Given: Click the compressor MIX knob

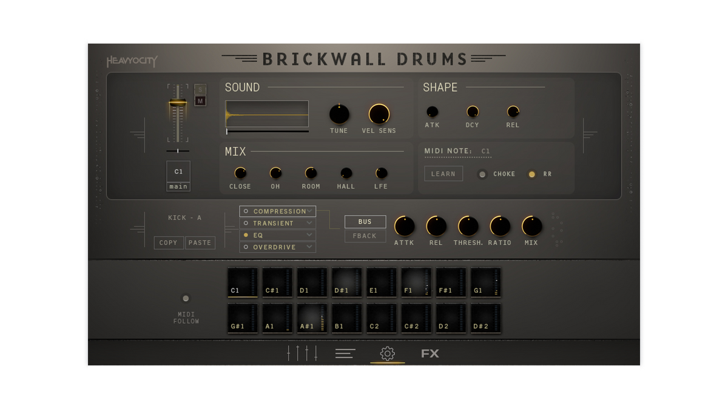Looking at the screenshot, I should 531,226.
